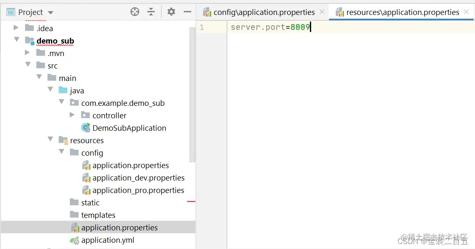475x249 pixels.
Task: Click the config folder icon
Action: (74, 152)
